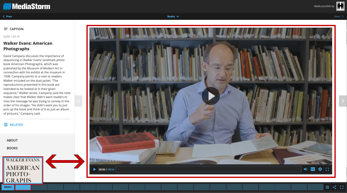Click the share icon in bottom bar

pos(334,187)
